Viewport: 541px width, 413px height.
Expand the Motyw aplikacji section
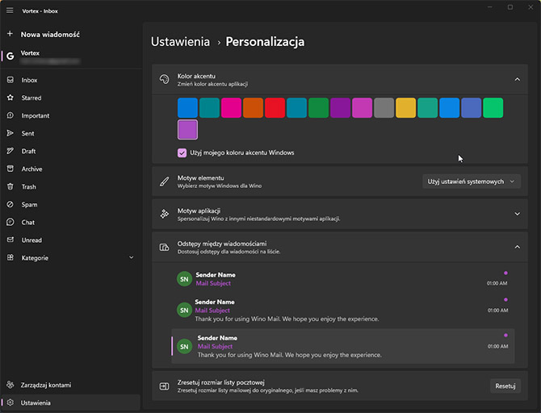[517, 214]
